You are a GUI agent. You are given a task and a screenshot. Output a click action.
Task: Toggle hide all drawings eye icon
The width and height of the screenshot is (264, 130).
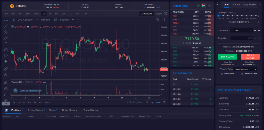click(6, 100)
